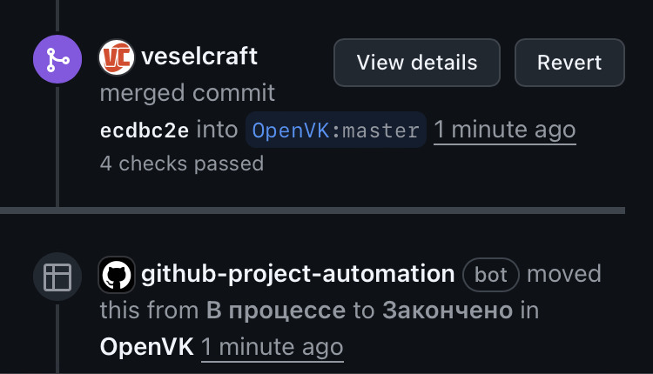Click the github-project-automation GitHub logo avatar

click(x=117, y=275)
